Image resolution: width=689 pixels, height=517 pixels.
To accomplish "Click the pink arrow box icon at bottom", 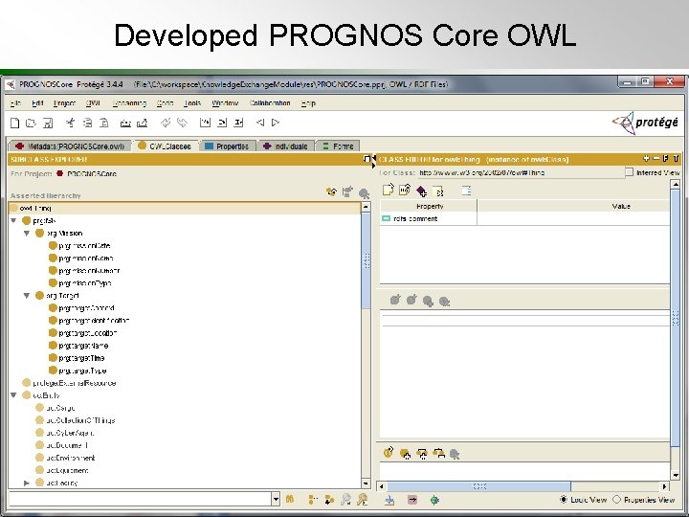I will tap(412, 500).
